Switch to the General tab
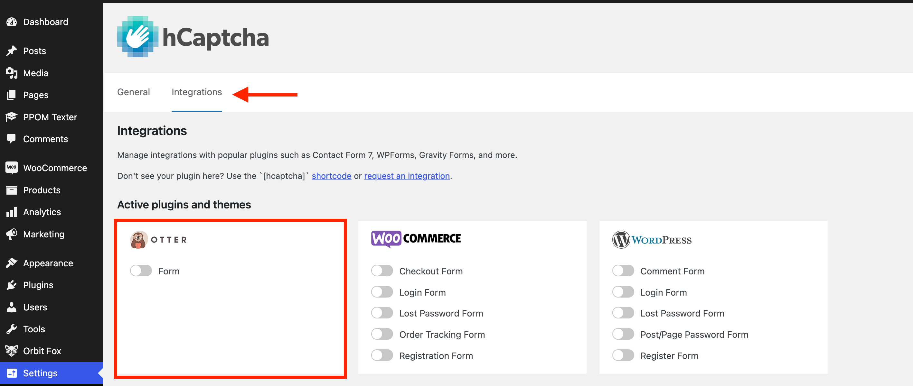The height and width of the screenshot is (386, 913). 133,92
